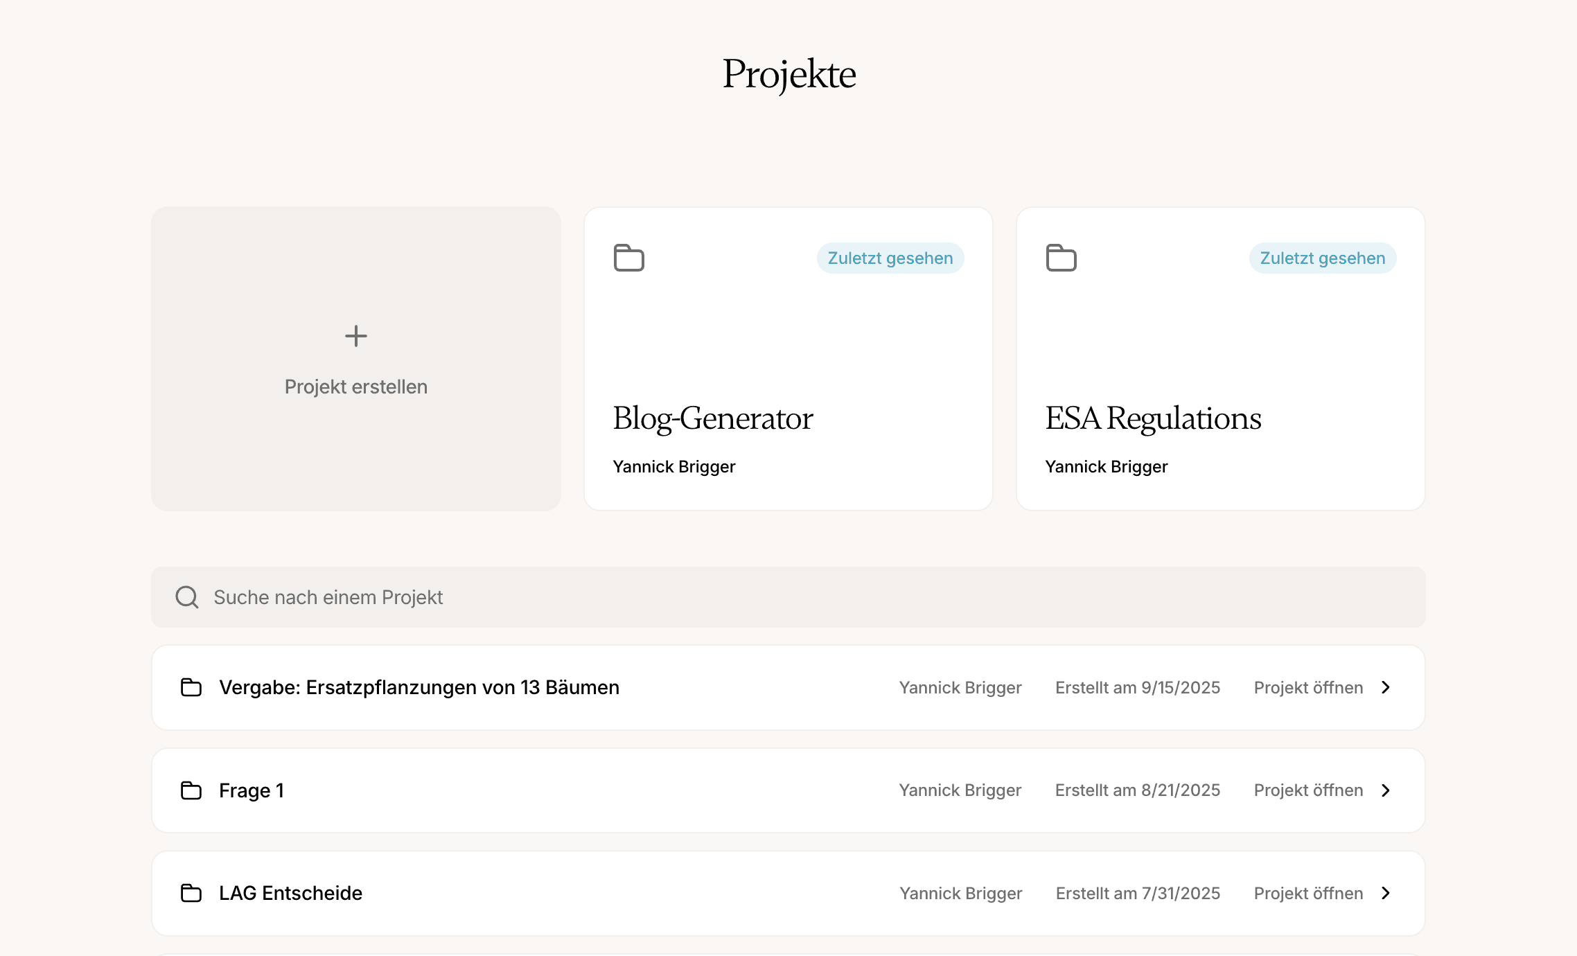Image resolution: width=1577 pixels, height=956 pixels.
Task: Click folder icon beside Vergabe project row
Action: coord(191,687)
